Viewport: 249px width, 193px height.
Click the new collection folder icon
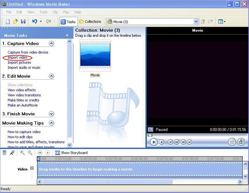pyautogui.click(x=210, y=22)
